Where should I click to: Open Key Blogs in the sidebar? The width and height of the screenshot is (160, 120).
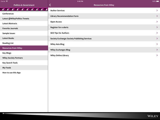pyautogui.click(x=24, y=53)
